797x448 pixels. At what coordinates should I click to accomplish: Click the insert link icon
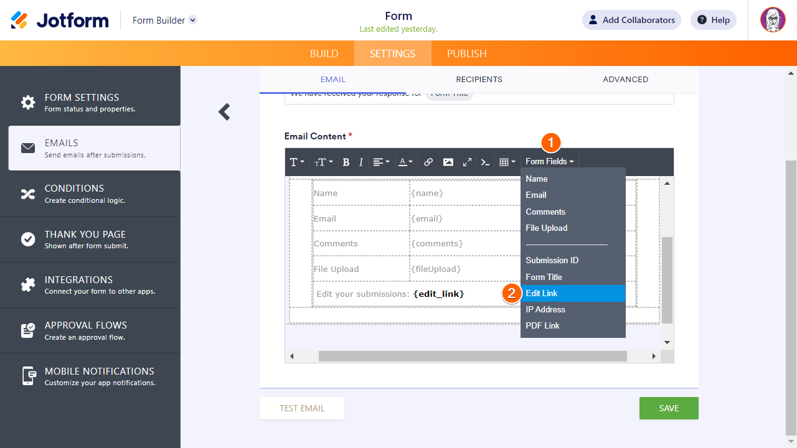428,162
